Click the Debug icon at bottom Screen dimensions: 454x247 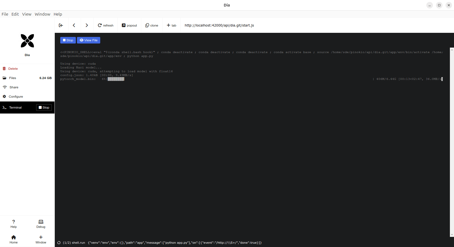pos(41,223)
